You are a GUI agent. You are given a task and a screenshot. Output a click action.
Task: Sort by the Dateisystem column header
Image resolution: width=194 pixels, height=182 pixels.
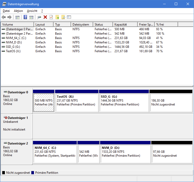pos(82,25)
